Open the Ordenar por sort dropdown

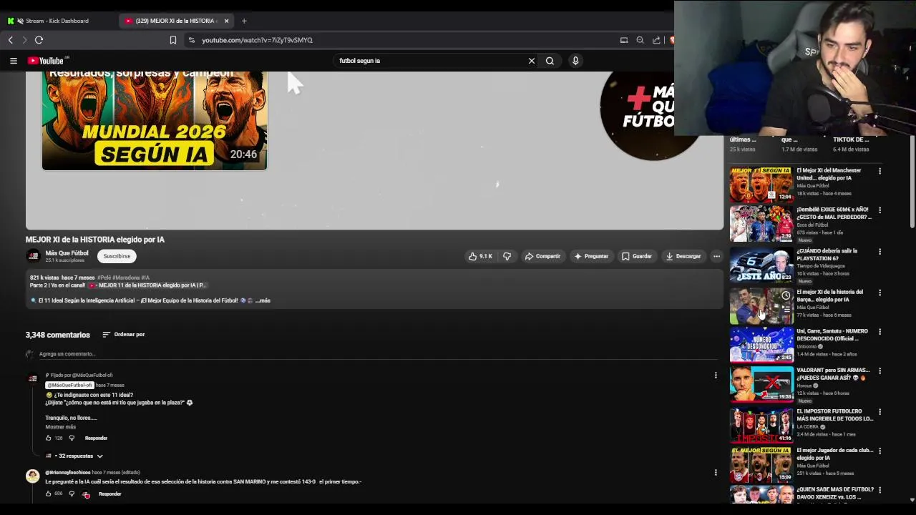124,335
